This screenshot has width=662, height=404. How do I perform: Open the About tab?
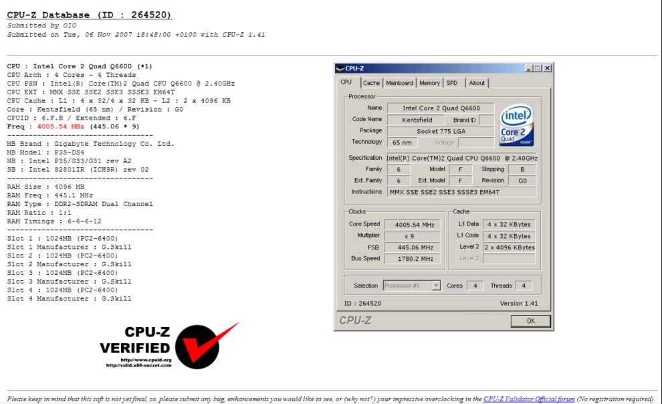point(477,83)
